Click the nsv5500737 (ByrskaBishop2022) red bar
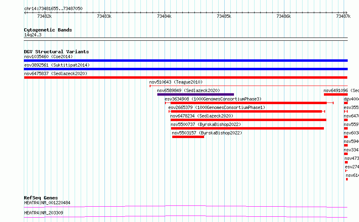 [248, 128]
